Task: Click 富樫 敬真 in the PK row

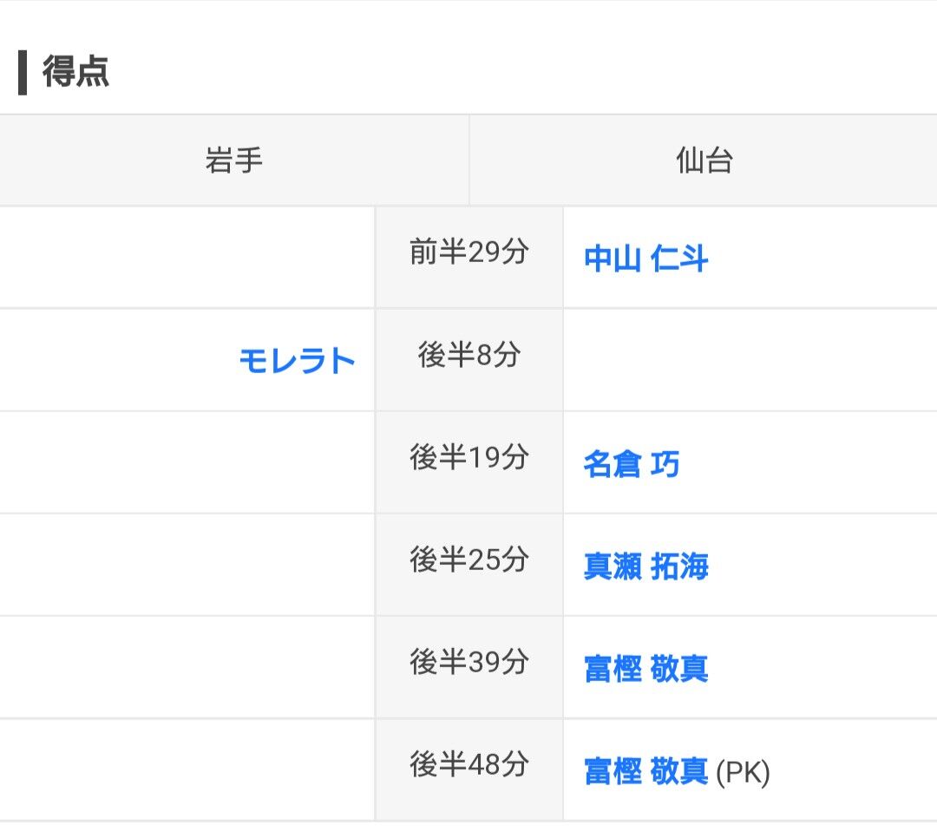Action: [645, 771]
